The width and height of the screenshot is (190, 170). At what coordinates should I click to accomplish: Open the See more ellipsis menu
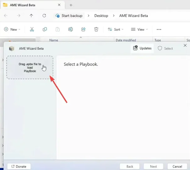(x=159, y=29)
